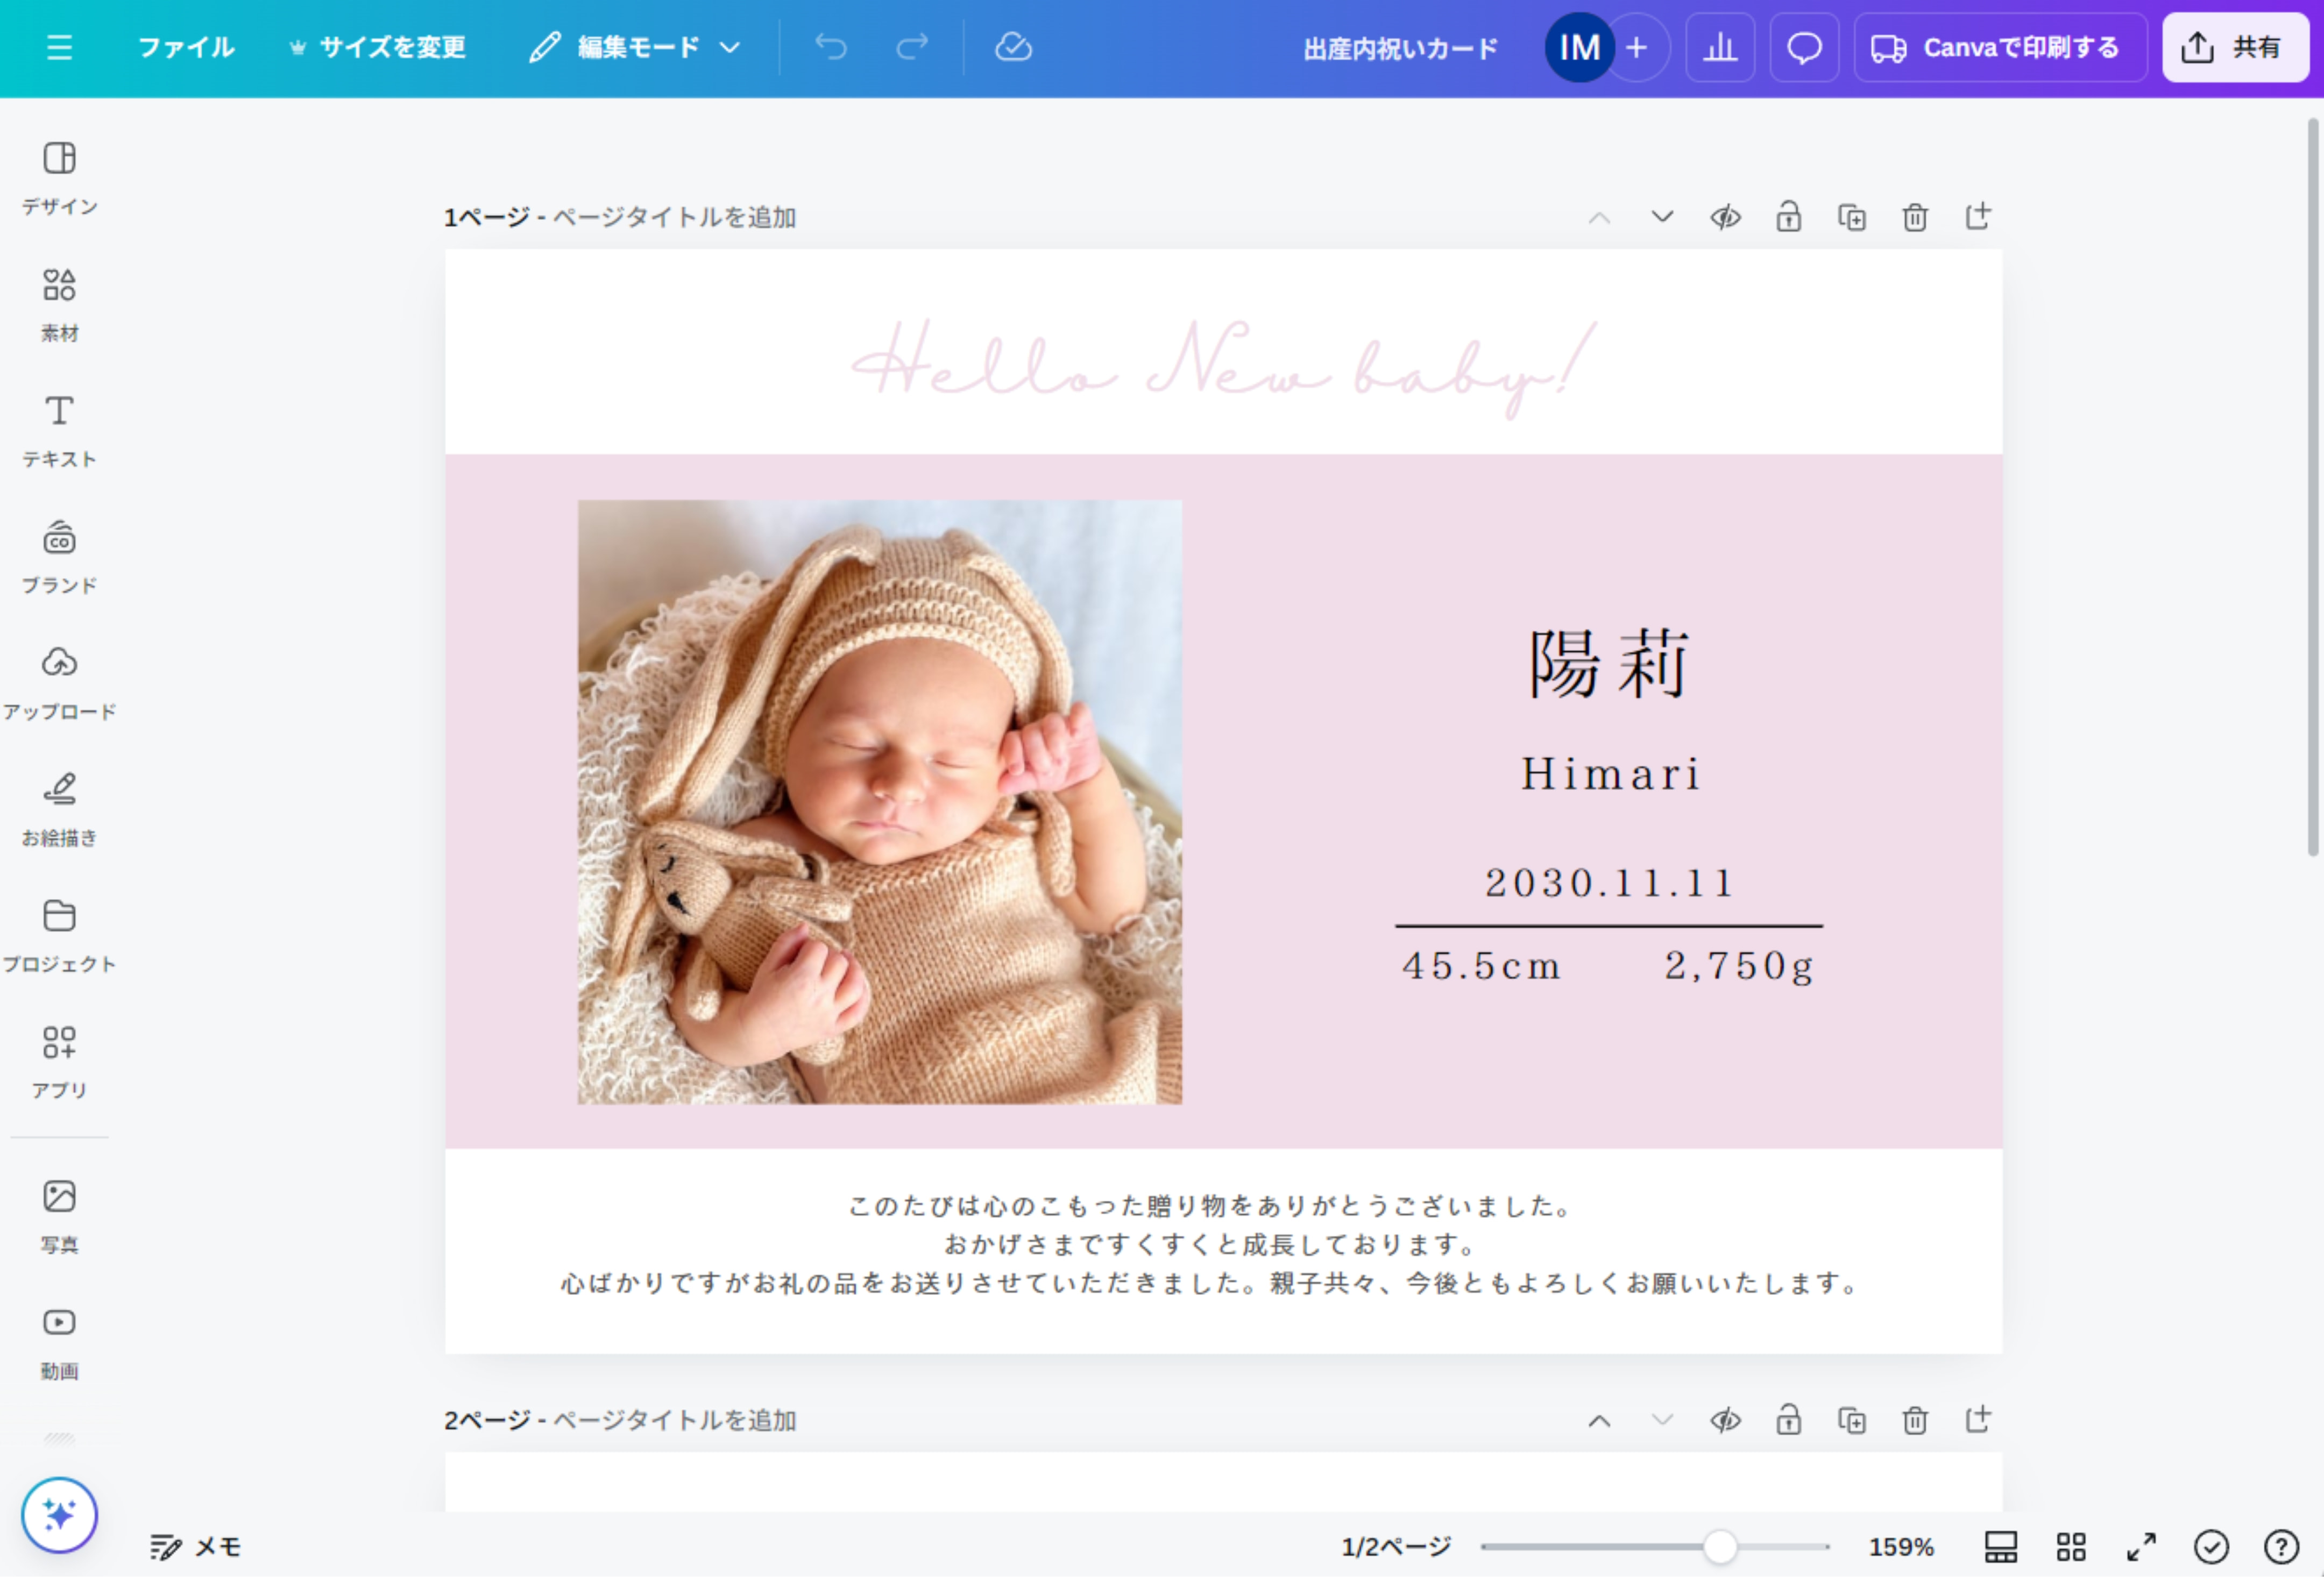Image resolution: width=2324 pixels, height=1581 pixels.
Task: Move page 1 down via chevron
Action: click(1662, 217)
